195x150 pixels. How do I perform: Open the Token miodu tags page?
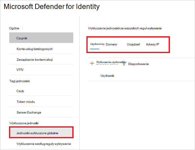(x=41, y=102)
